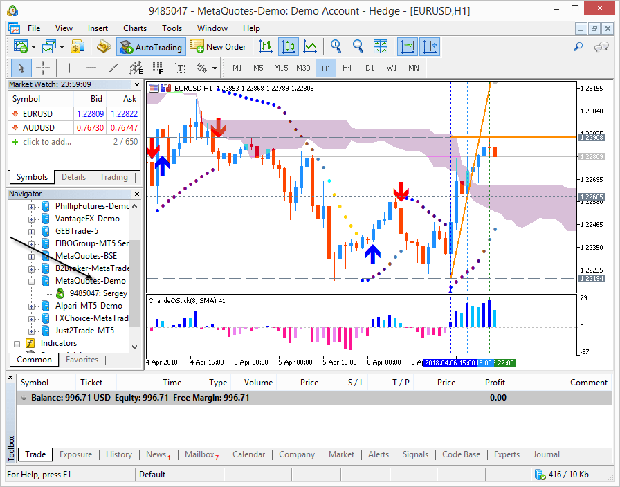620x487 pixels.
Task: Switch to the M1 timeframe
Action: (237, 68)
